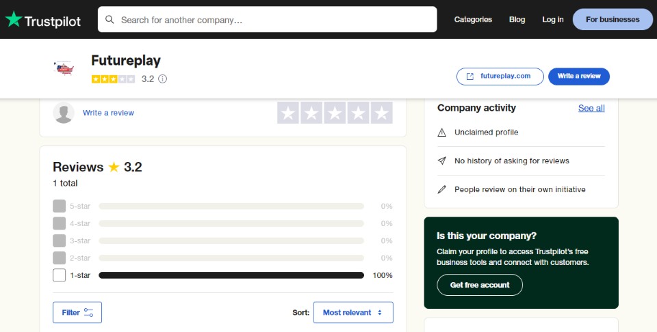Screen dimensions: 657x332
Task: Click the Get free account button
Action: 480,285
